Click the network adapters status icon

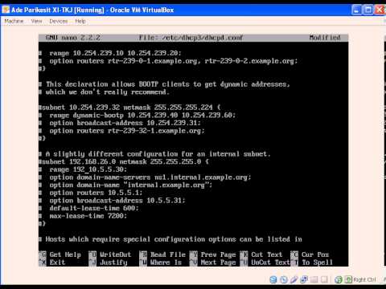coord(304,279)
